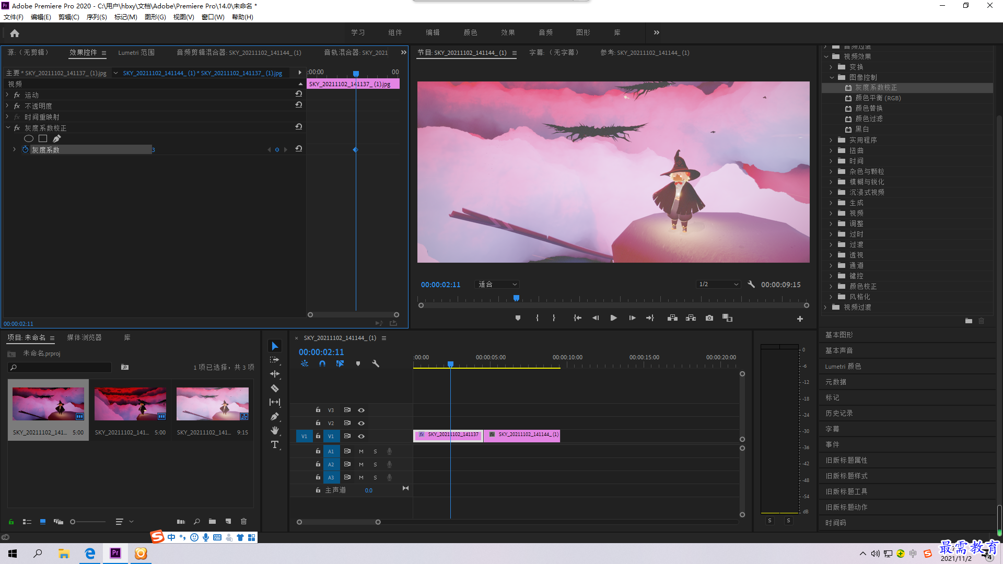Screen dimensions: 1003x564
Task: Open program monitor settings wrench
Action: point(751,284)
